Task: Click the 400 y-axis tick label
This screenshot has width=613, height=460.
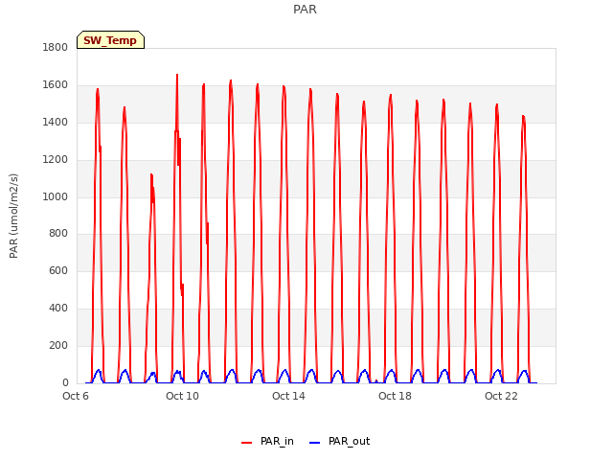Action: (x=58, y=309)
